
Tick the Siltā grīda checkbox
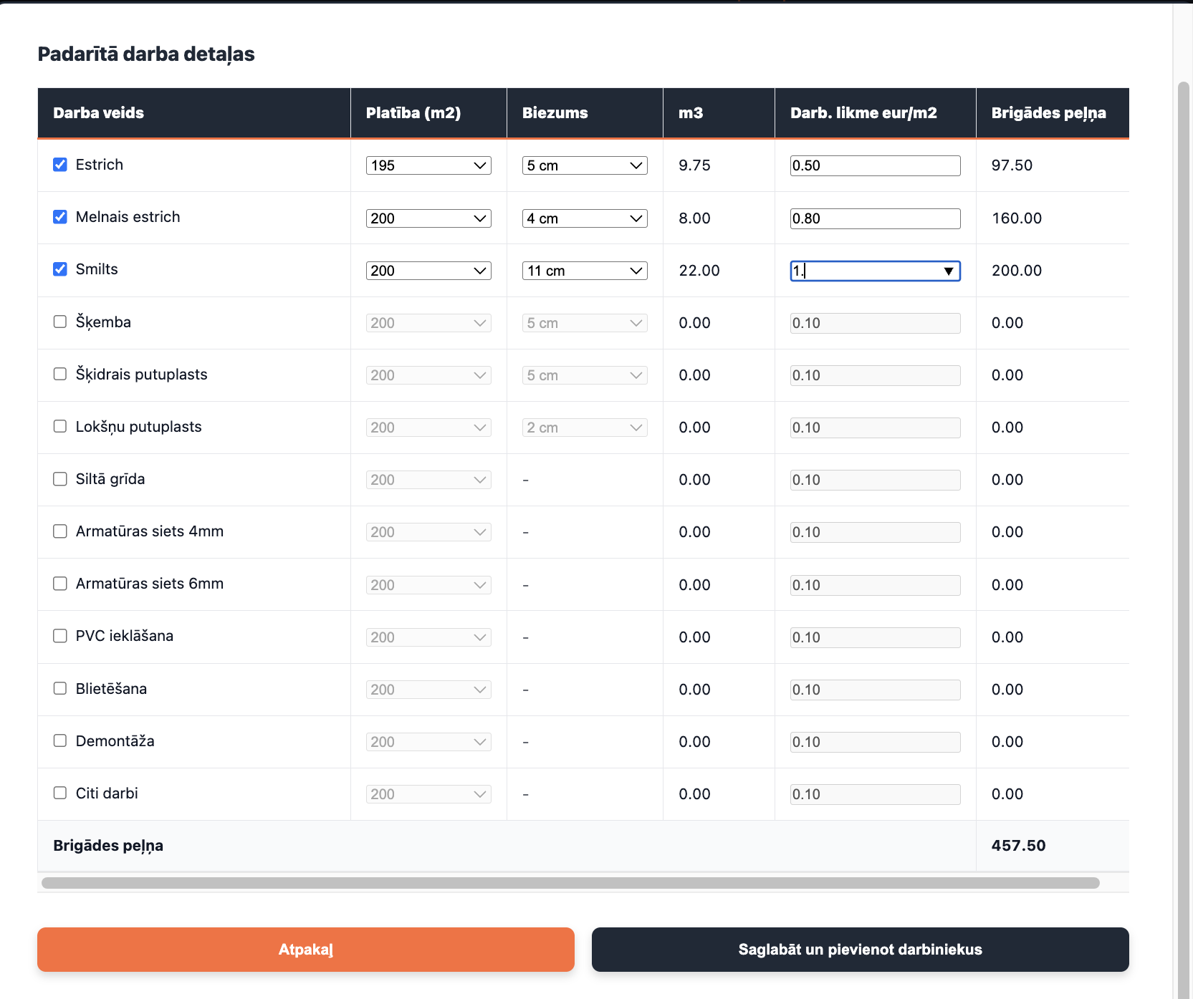[x=60, y=479]
